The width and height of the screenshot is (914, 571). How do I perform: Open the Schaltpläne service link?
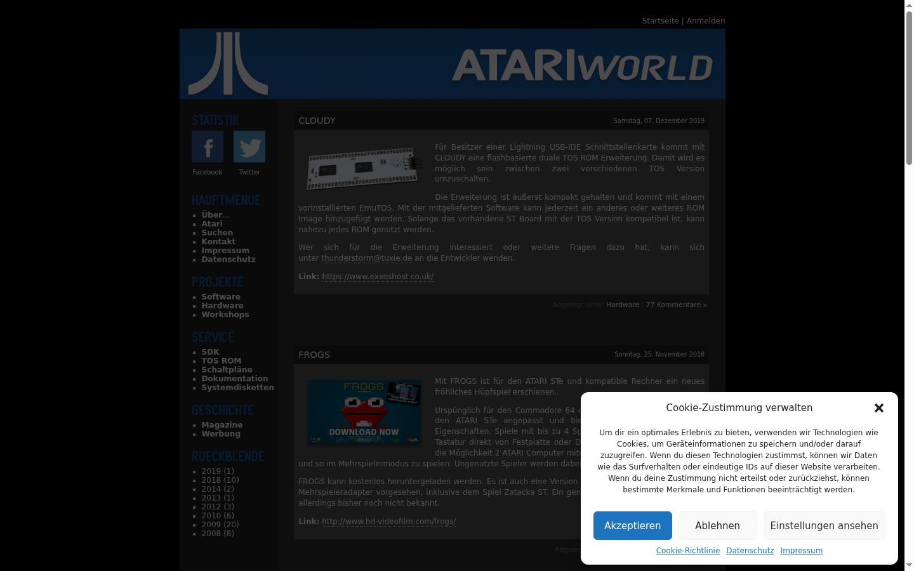tap(227, 370)
